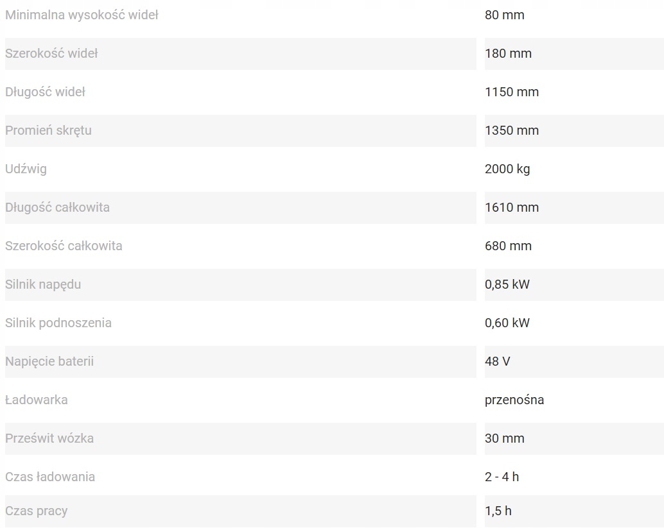Click the 'Promień skrętu' row label
664x528 pixels.
point(48,130)
